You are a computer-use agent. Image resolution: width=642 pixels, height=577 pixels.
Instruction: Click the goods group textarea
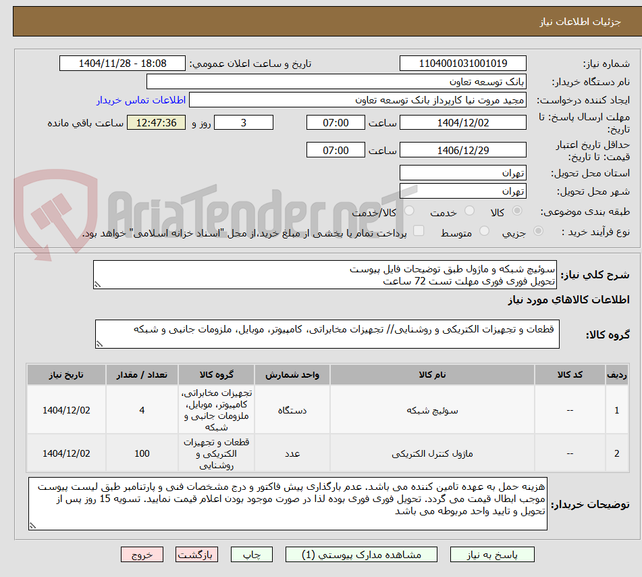pos(327,334)
